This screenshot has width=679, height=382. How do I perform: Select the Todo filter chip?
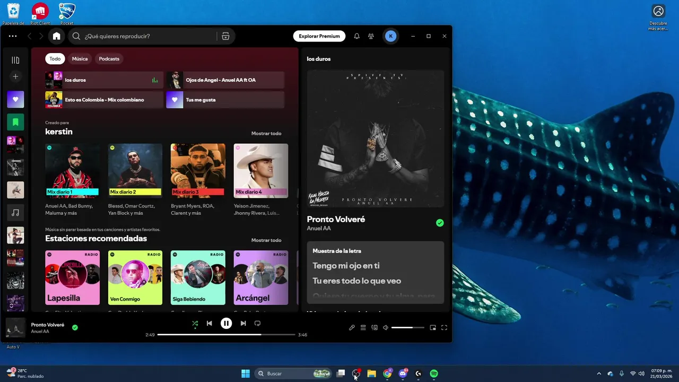[x=55, y=59]
